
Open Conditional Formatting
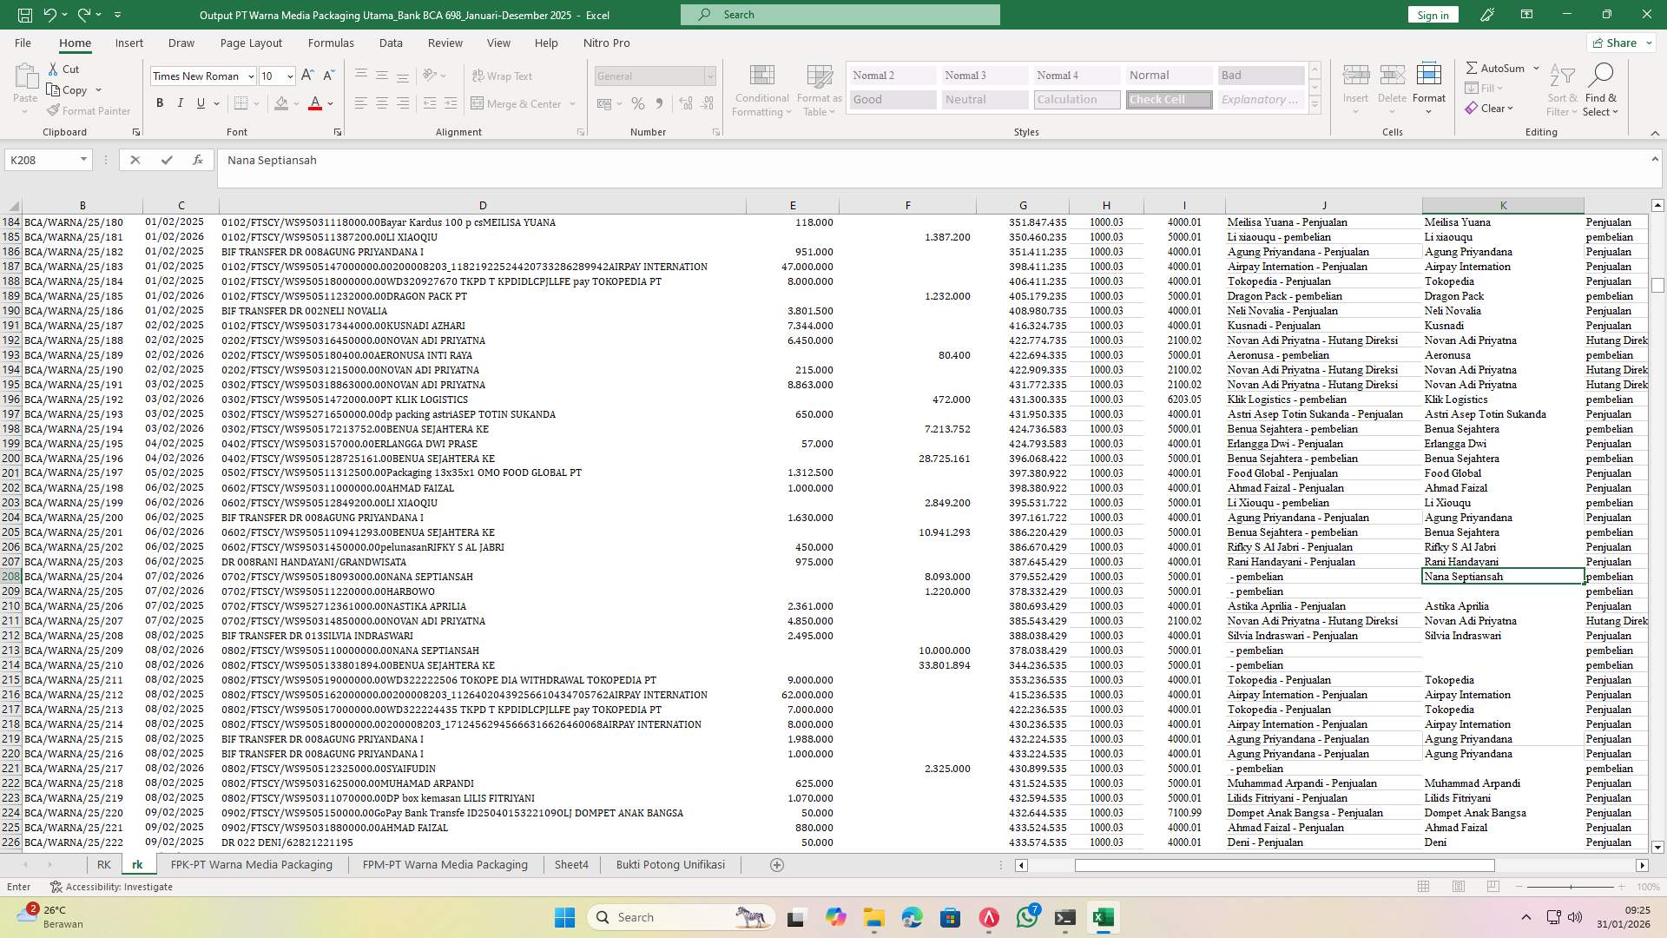tap(761, 89)
